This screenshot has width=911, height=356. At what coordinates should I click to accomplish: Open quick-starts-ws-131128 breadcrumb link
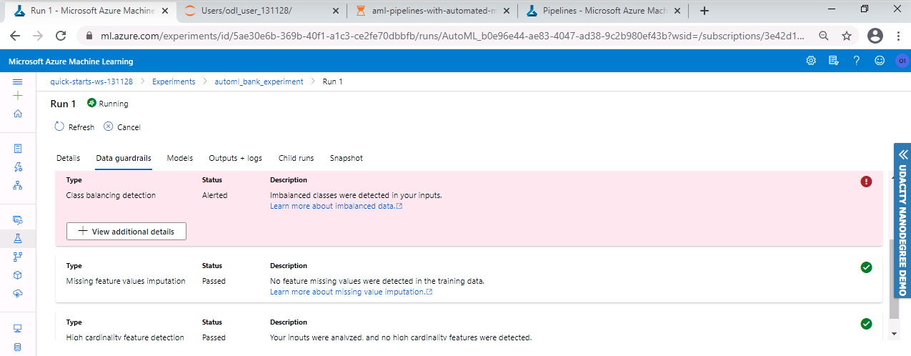tap(91, 81)
